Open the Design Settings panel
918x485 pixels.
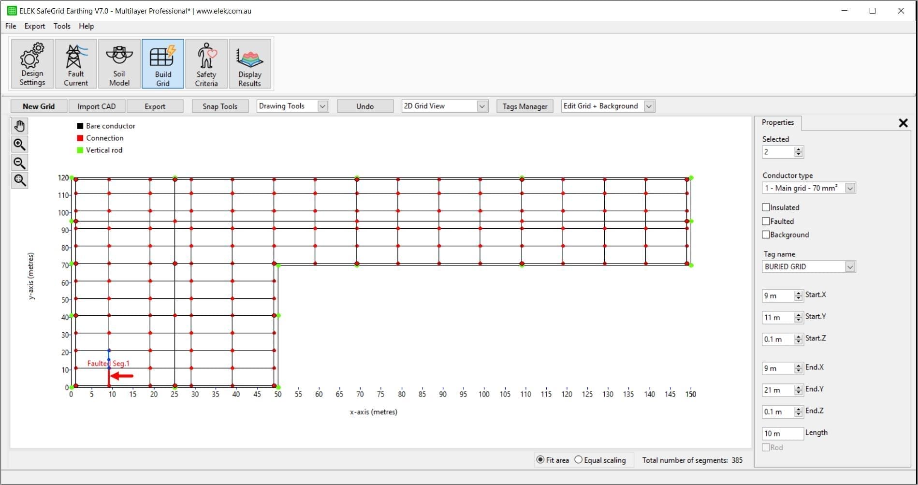(31, 63)
